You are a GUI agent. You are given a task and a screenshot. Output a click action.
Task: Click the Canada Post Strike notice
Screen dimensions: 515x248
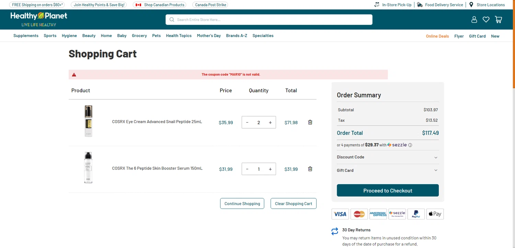(210, 5)
